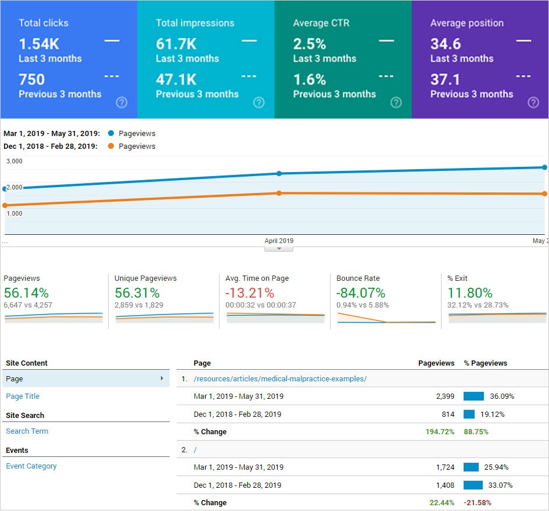Toggle the Total clicks metric card

point(69,59)
